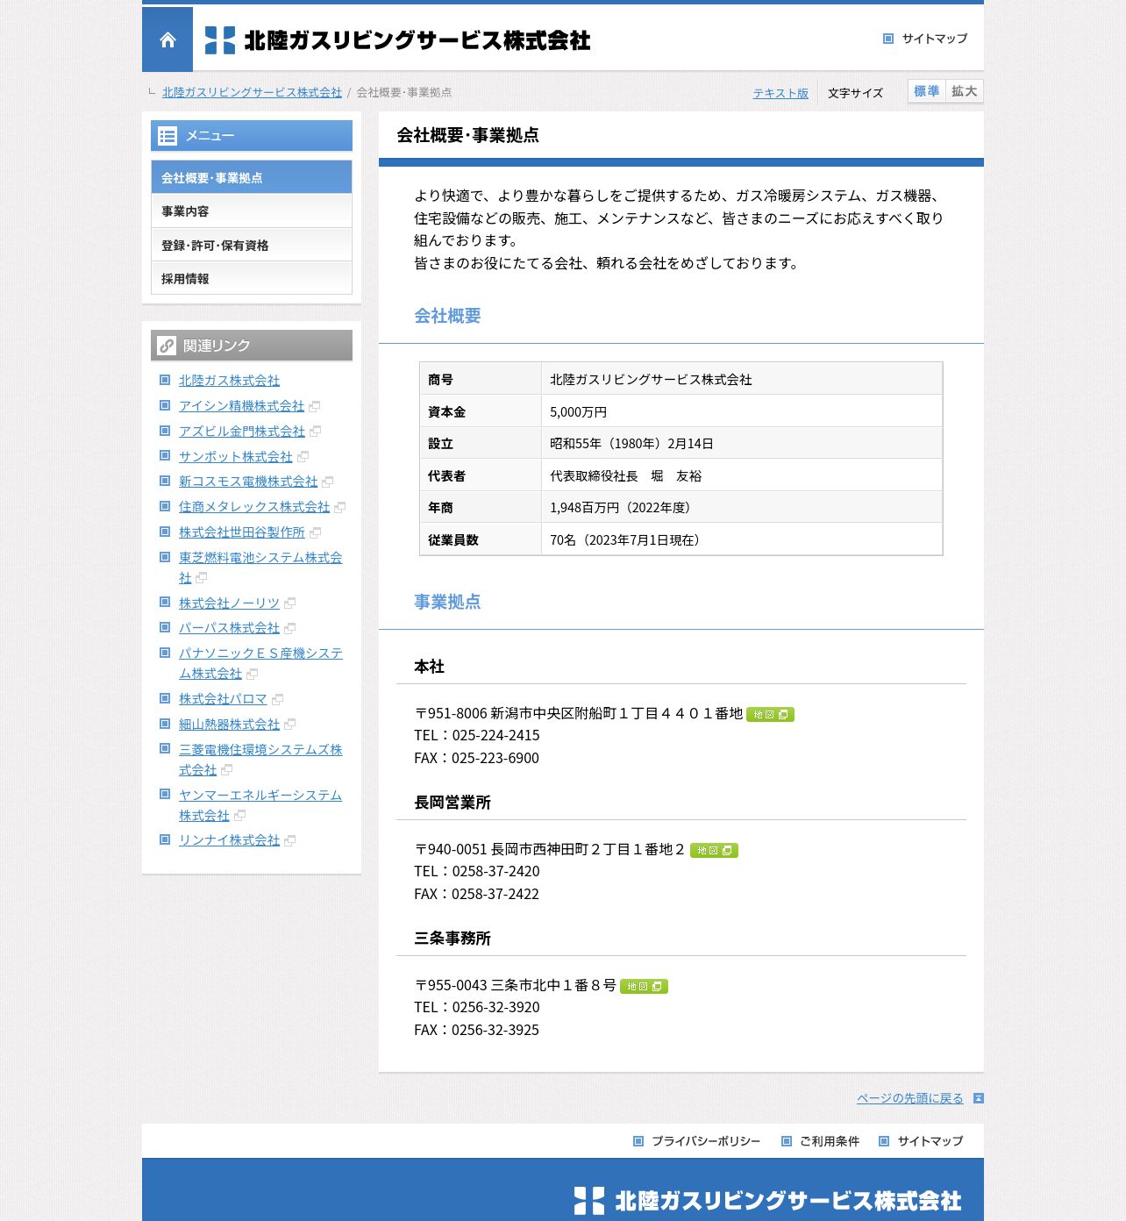Click external link icon next to パーパス株式会社
Screen dimensions: 1126x1221
click(x=290, y=629)
